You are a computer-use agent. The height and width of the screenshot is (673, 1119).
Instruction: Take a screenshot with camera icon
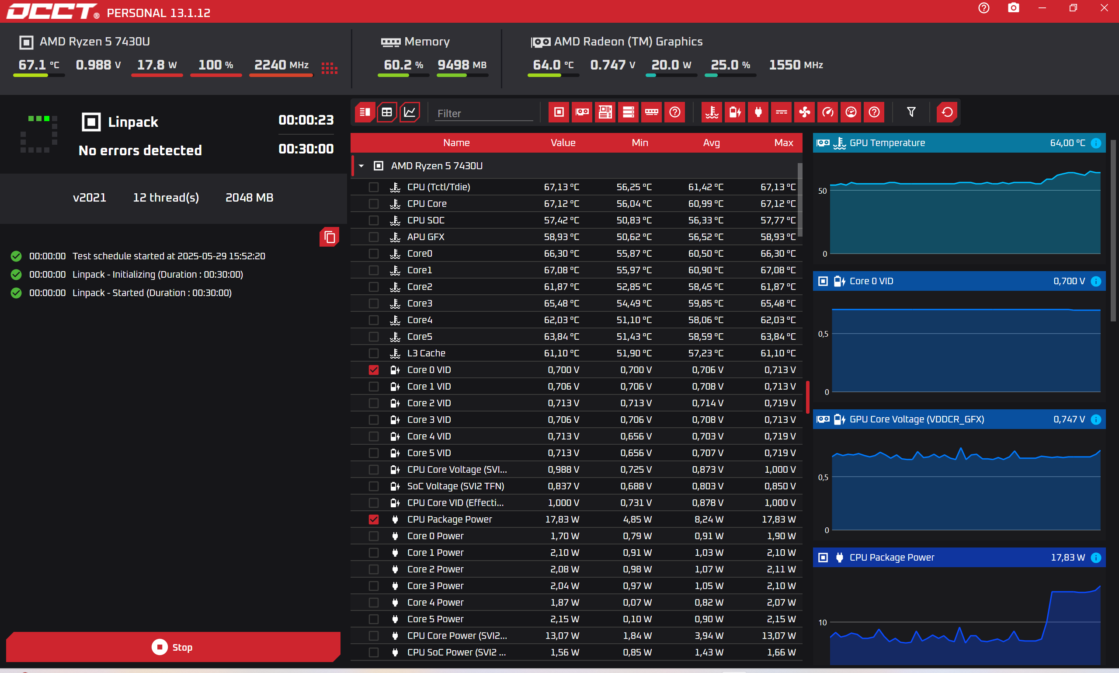point(1013,8)
